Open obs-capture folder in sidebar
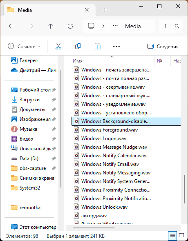Screen dimensions: 188x241 pos(29,168)
